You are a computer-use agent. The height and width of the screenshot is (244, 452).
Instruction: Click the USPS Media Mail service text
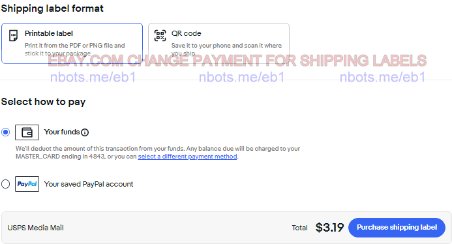(36, 228)
